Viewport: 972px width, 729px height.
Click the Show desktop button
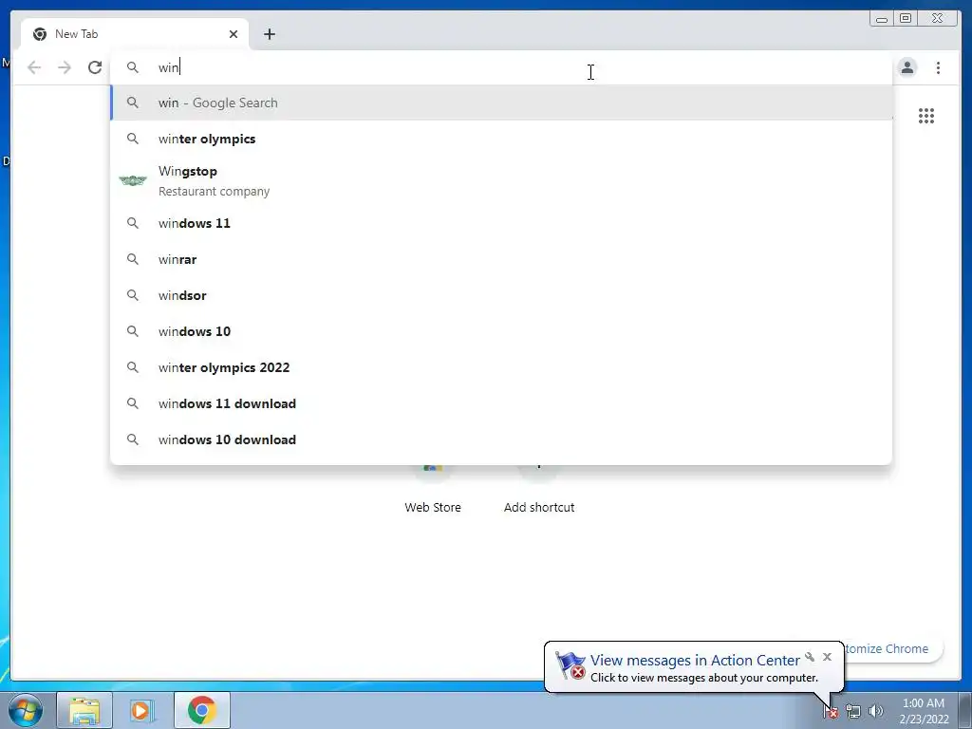pos(965,710)
